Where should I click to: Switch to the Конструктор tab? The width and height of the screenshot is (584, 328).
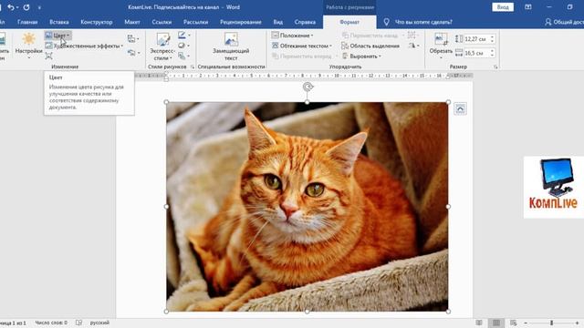97,22
